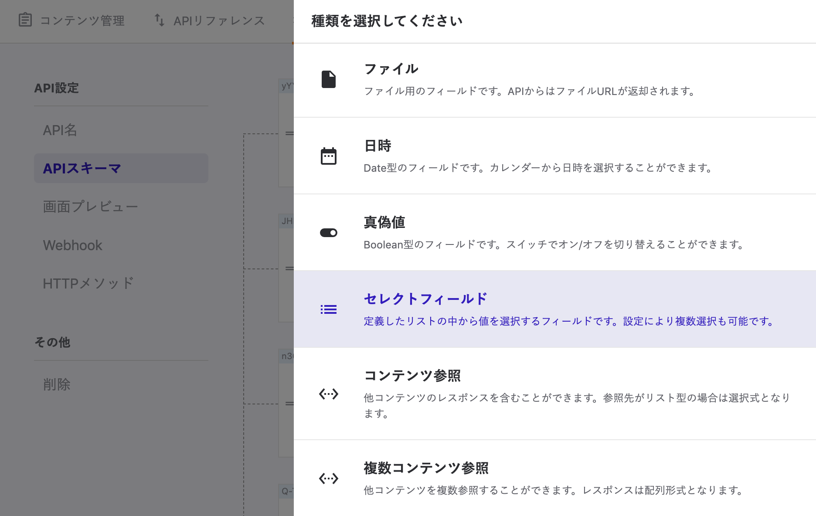
Task: Click the arrows icon beside APIリファレンス
Action: [x=160, y=20]
